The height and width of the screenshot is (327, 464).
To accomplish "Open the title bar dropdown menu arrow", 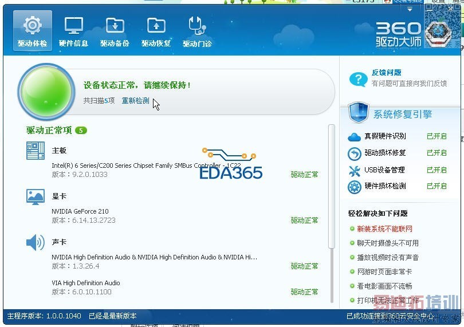I will [410, 10].
